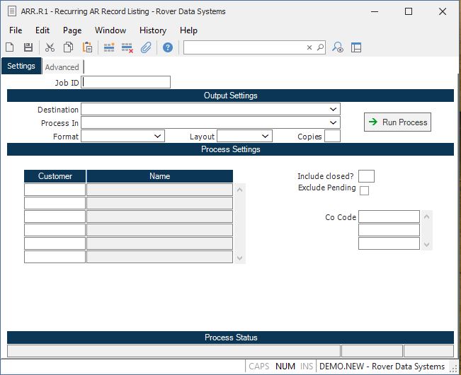Expand the Format dropdown list

point(157,137)
